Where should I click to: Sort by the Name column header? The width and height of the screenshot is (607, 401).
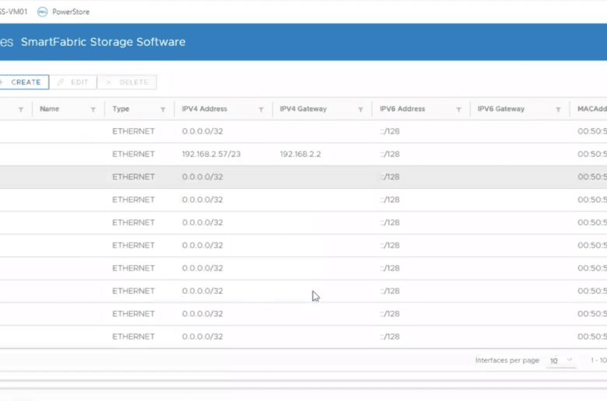[x=50, y=109]
